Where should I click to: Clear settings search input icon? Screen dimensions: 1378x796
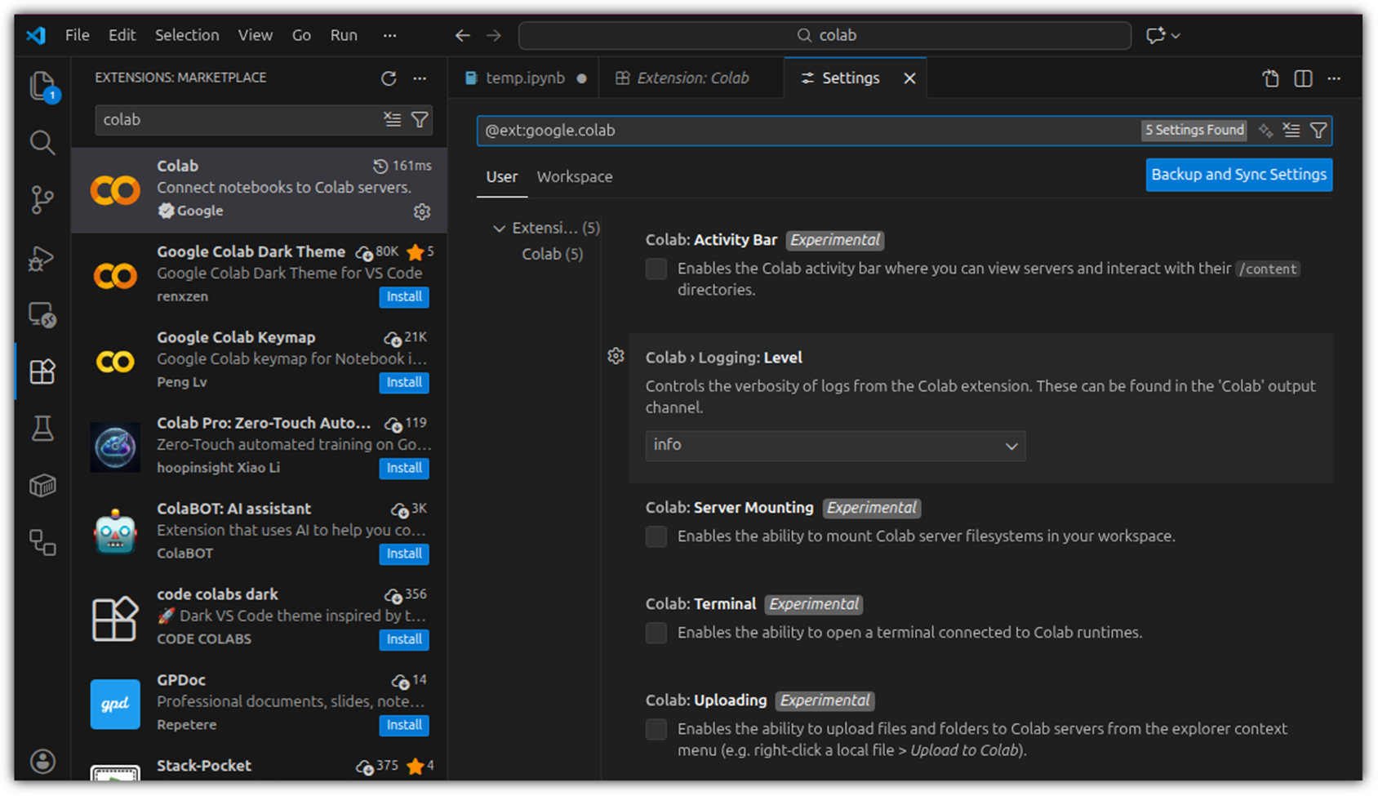(x=1291, y=130)
